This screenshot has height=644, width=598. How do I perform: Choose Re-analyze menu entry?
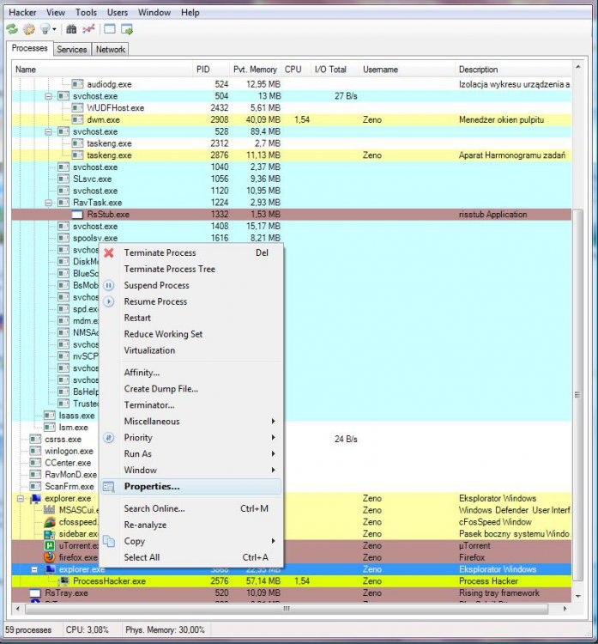tap(191, 525)
